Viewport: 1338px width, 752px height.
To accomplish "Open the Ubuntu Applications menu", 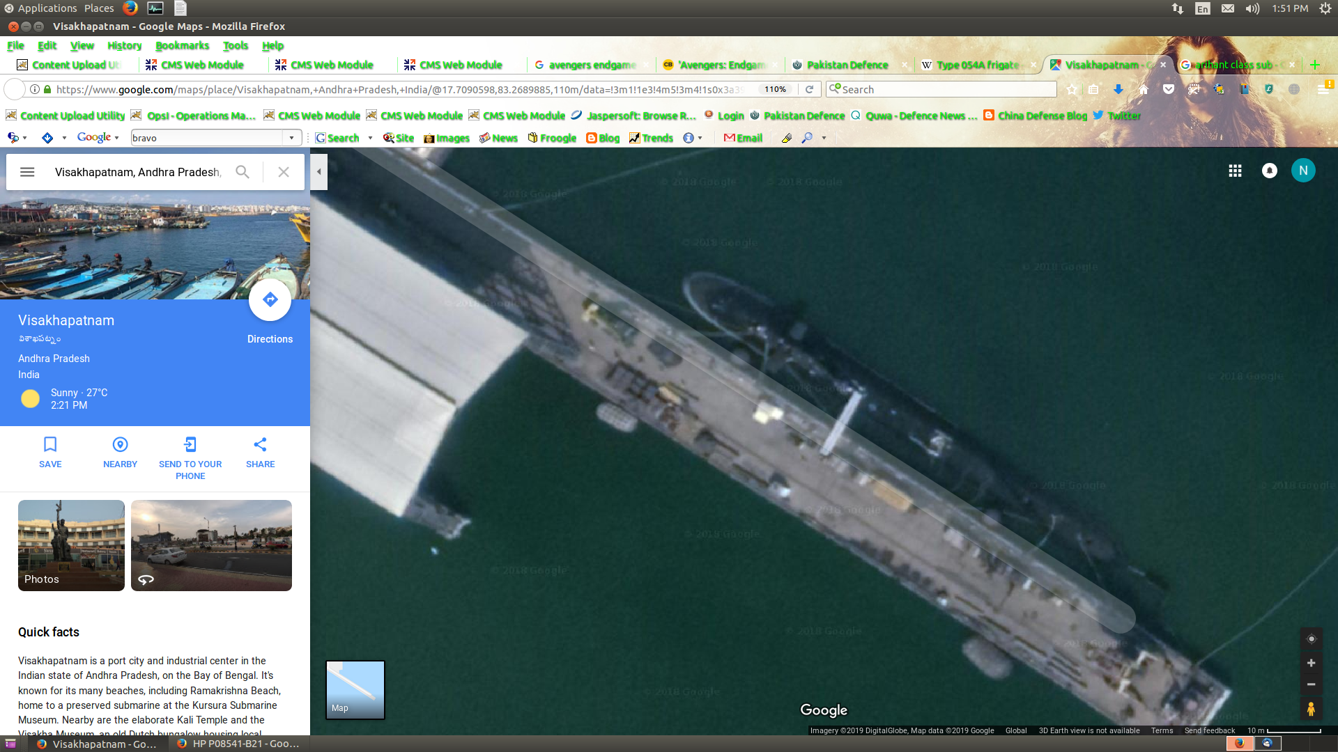I will [40, 8].
